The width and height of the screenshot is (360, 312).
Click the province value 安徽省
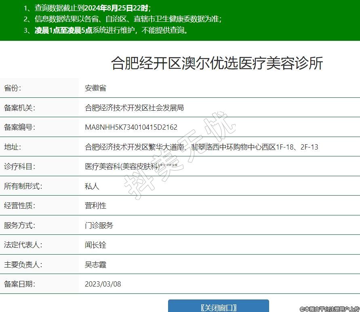(x=95, y=88)
